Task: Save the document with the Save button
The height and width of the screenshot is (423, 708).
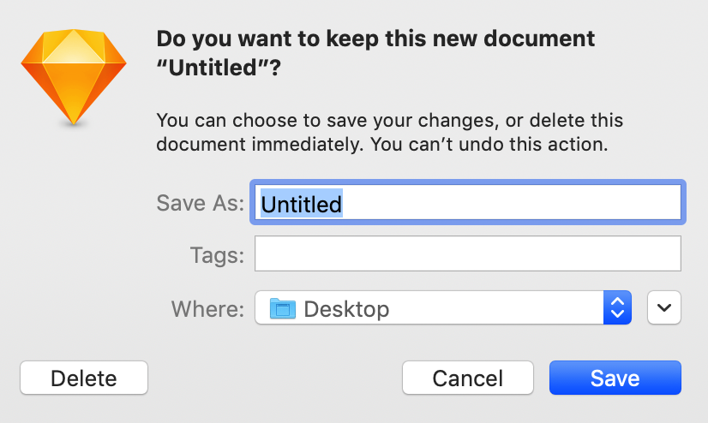Action: (615, 378)
